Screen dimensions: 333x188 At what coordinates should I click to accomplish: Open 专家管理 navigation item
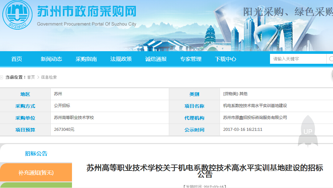(191, 59)
